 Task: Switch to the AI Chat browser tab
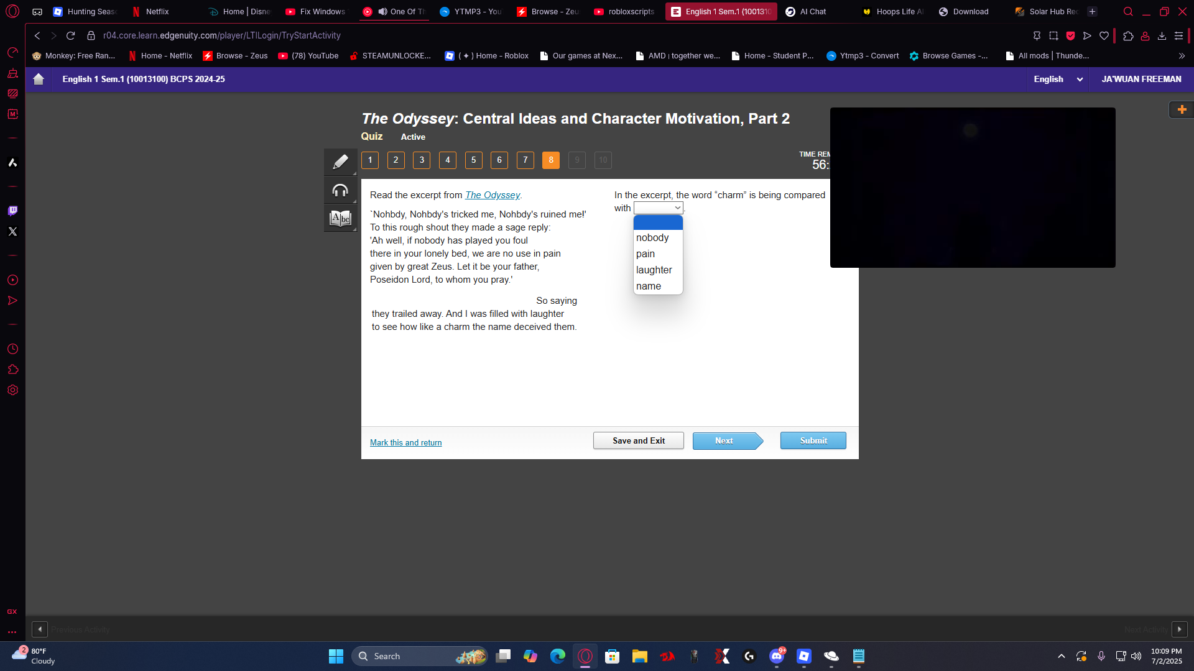(x=813, y=11)
